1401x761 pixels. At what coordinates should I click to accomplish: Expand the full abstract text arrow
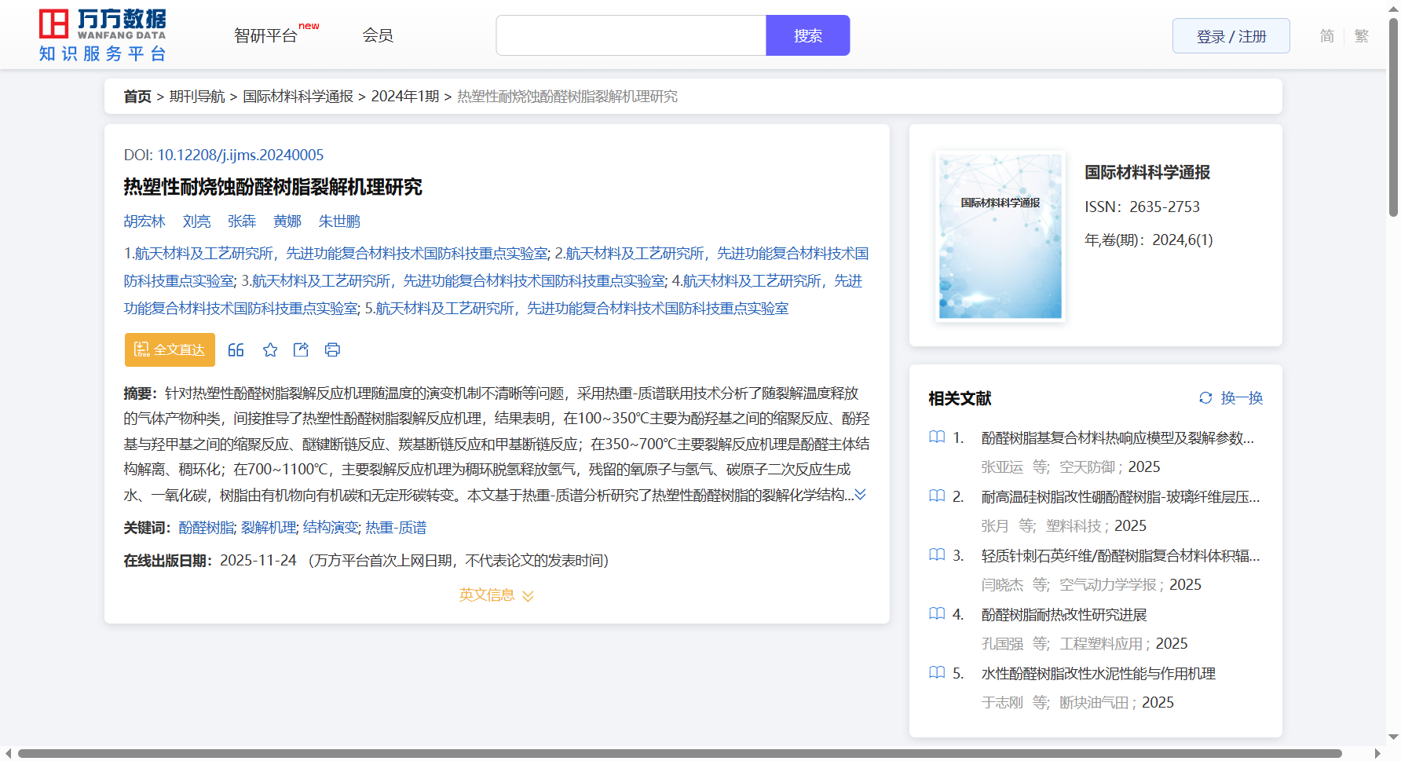pos(861,495)
